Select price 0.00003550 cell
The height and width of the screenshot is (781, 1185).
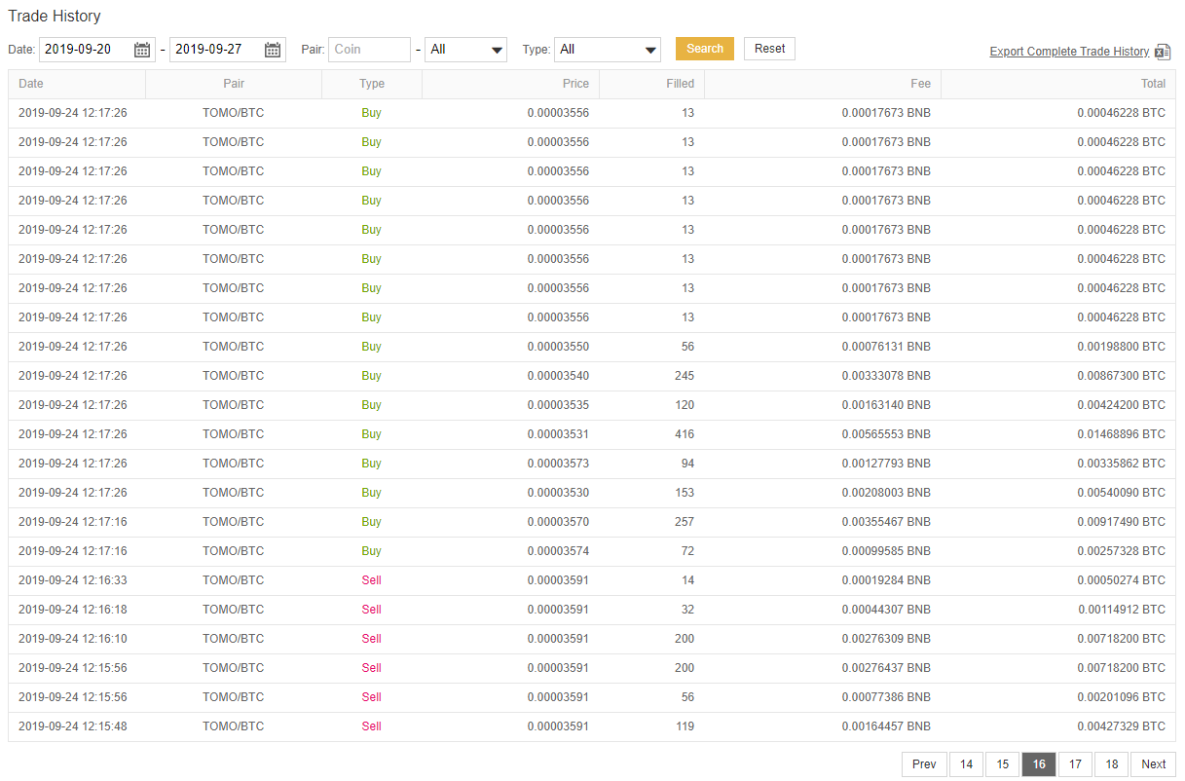(x=558, y=347)
